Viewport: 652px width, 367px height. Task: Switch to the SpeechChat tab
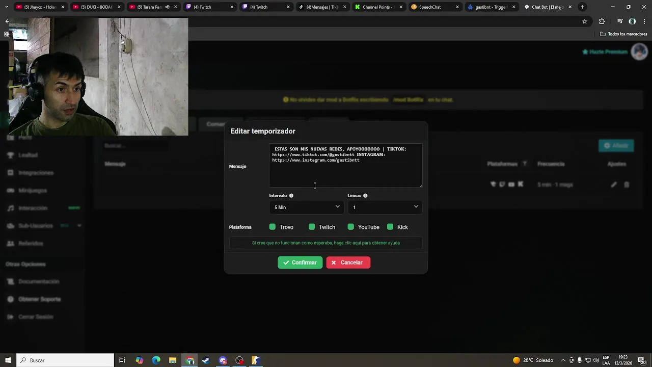coord(434,7)
